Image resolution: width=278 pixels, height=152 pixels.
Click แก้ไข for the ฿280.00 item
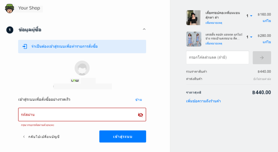coord(267,42)
